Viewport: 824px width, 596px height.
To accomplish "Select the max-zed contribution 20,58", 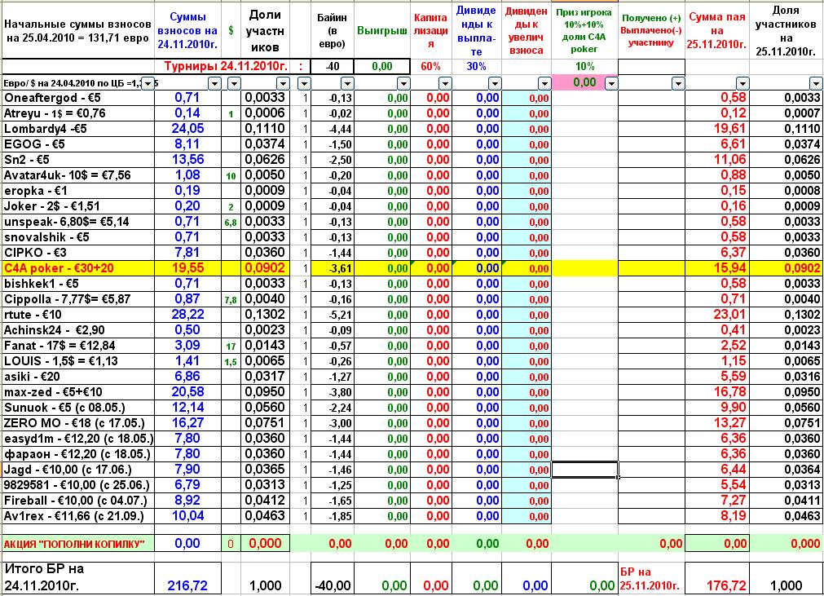I will (187, 392).
